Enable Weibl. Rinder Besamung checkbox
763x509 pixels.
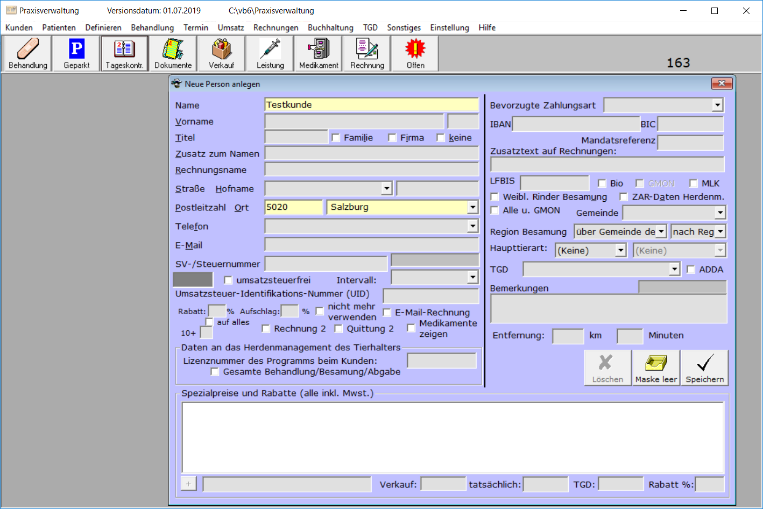pos(494,197)
